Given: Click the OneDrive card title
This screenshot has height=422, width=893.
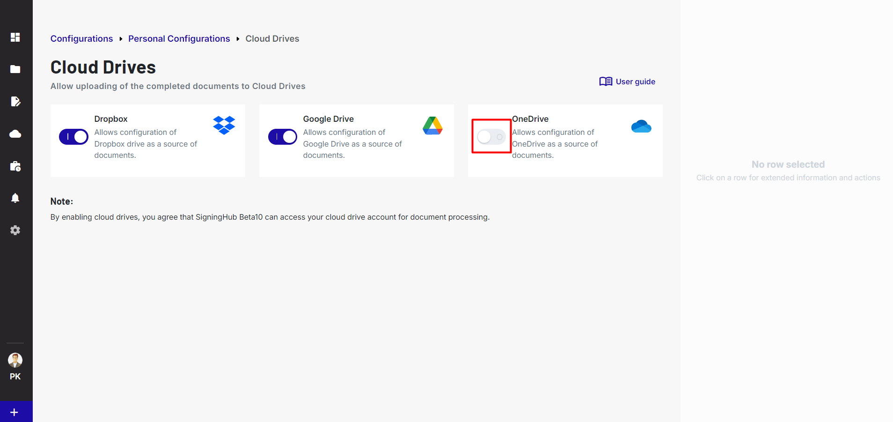Looking at the screenshot, I should click(x=530, y=119).
